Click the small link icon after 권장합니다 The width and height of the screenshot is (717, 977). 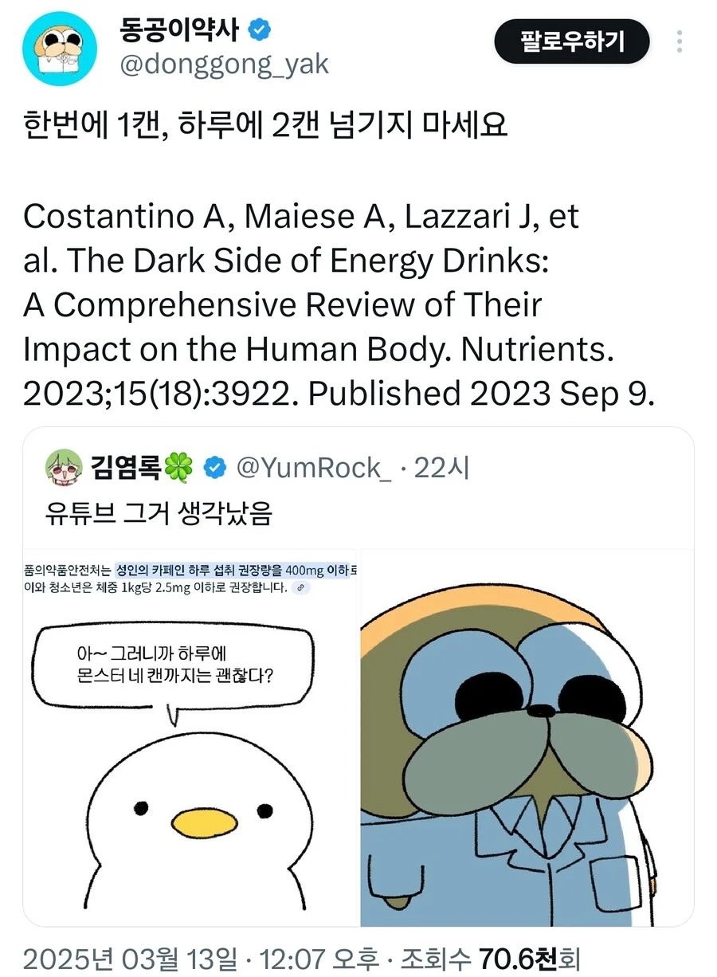[x=300, y=587]
